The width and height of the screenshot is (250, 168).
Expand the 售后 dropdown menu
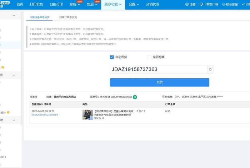pyautogui.click(x=92, y=4)
